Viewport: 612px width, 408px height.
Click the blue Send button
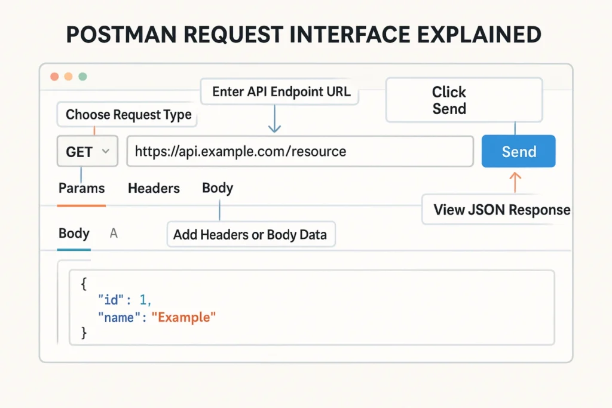518,151
